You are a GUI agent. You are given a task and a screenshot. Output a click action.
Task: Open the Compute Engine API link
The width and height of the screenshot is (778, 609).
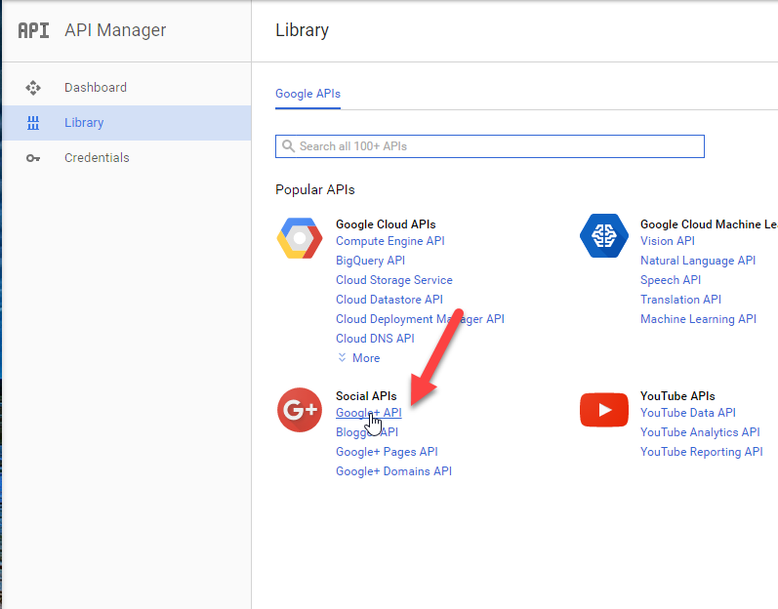click(x=390, y=241)
